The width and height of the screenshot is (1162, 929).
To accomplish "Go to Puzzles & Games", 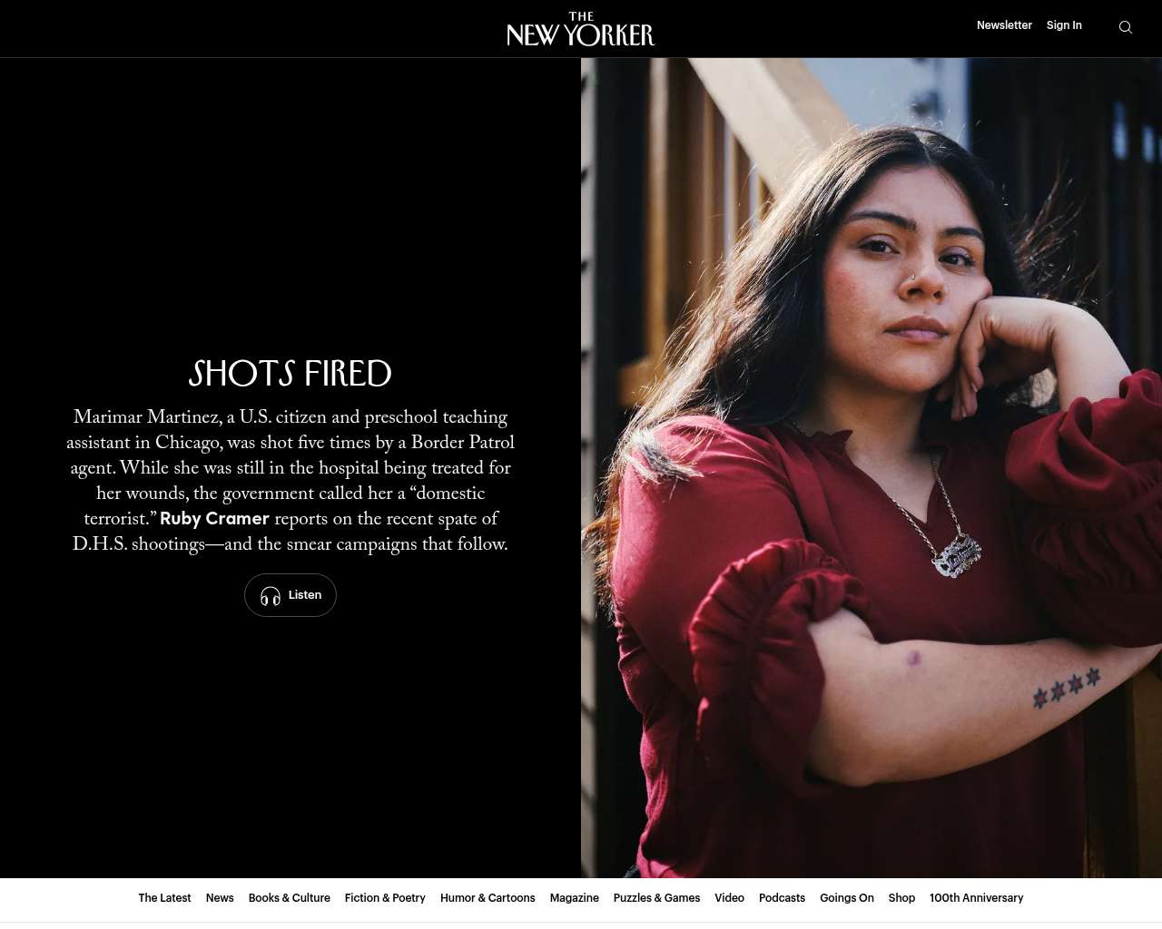I will tap(656, 898).
